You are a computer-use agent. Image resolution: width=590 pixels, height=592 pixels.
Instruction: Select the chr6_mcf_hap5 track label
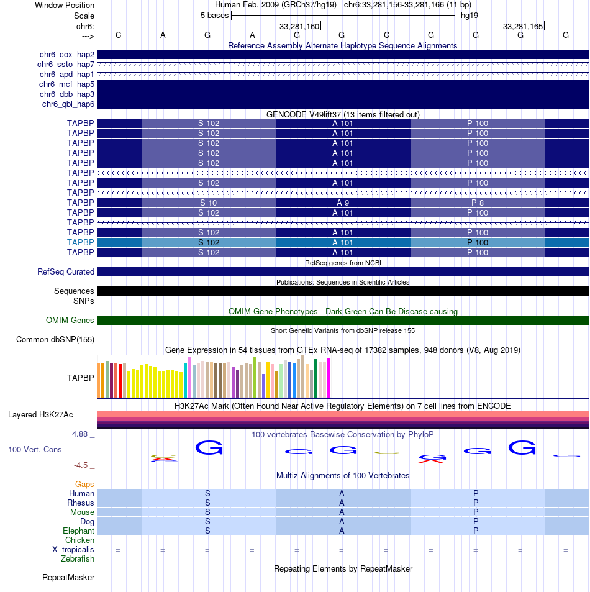66,84
